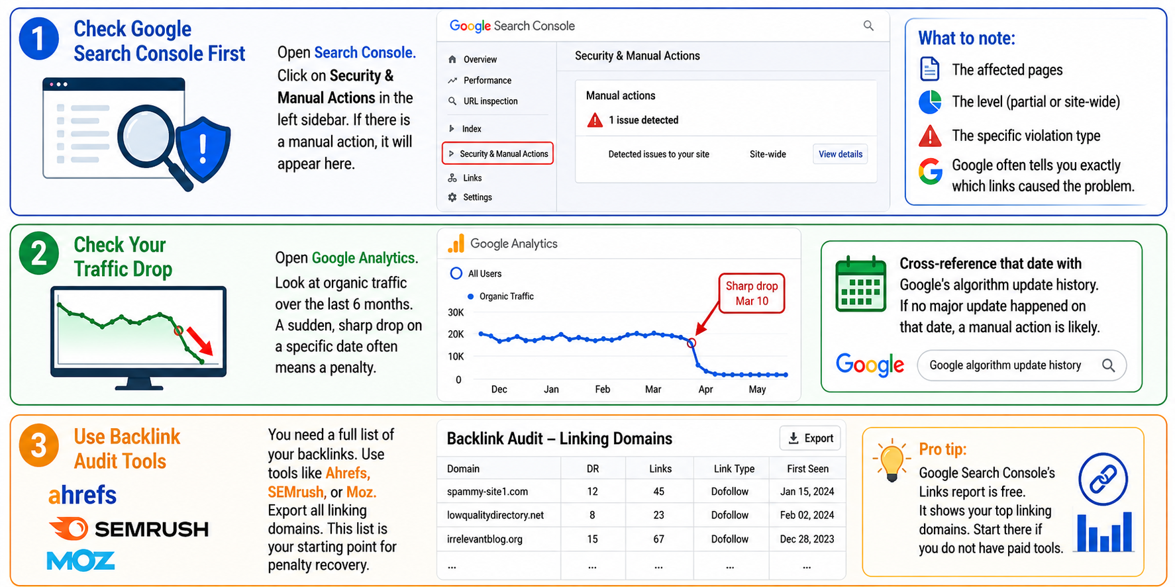Click the Search Console link text

tap(365, 52)
